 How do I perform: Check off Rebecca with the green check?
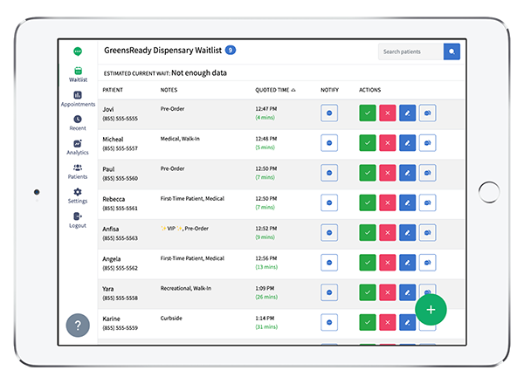[368, 202]
